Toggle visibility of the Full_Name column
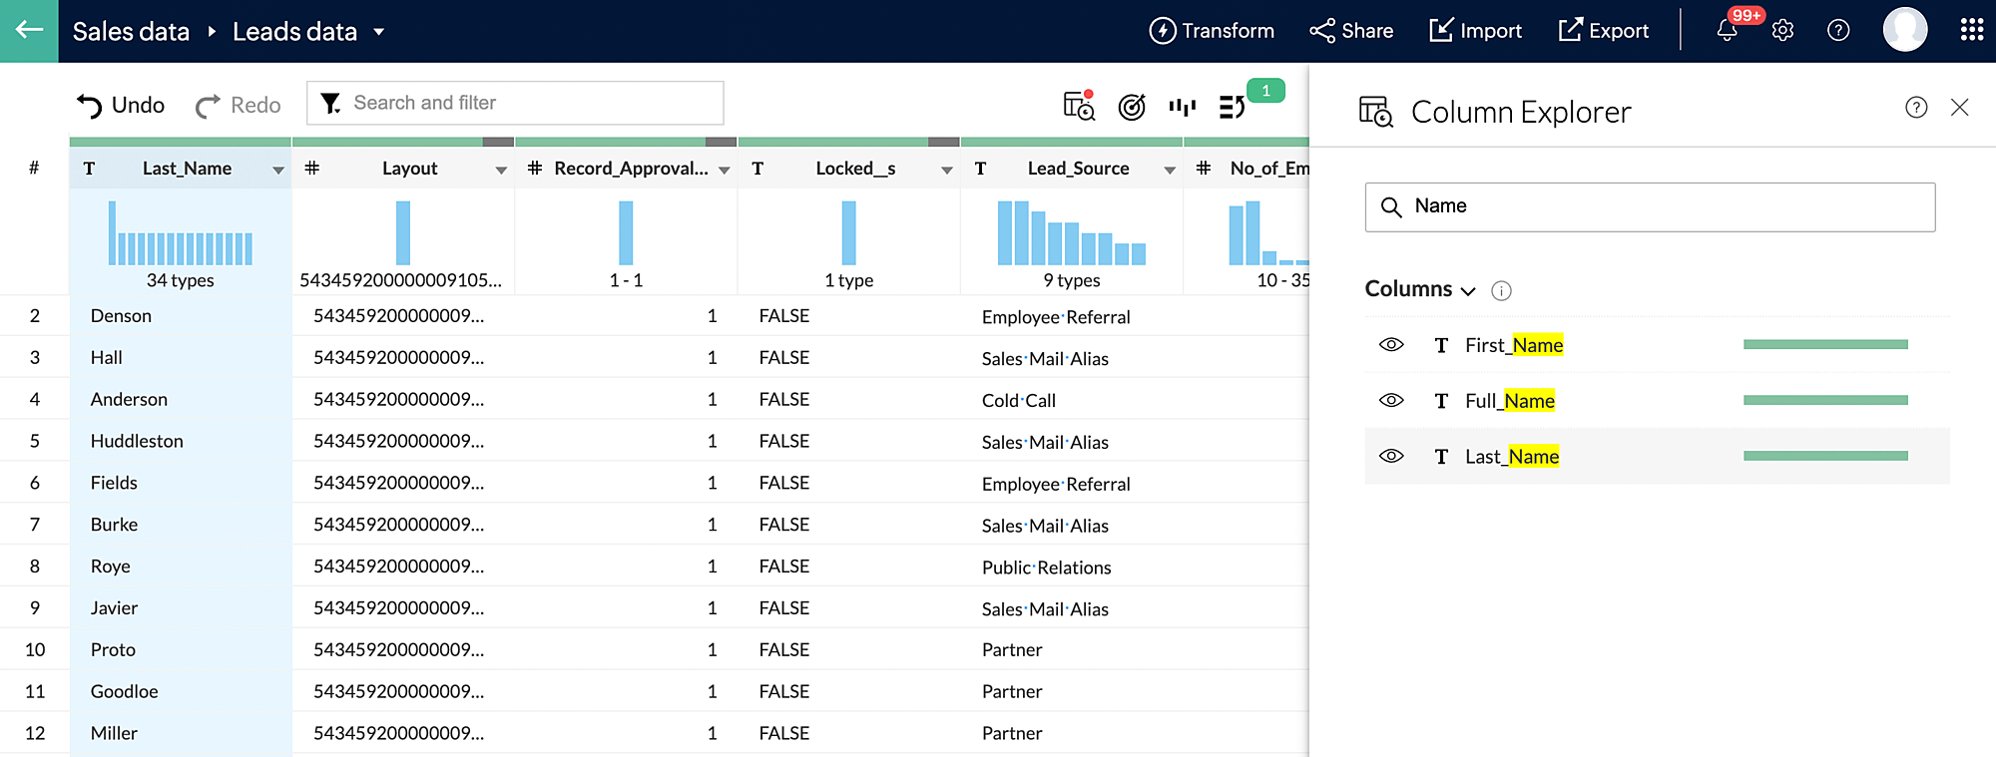This screenshot has width=1996, height=757. click(x=1391, y=401)
